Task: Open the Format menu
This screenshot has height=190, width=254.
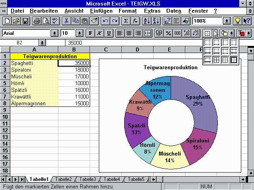Action: tap(127, 11)
